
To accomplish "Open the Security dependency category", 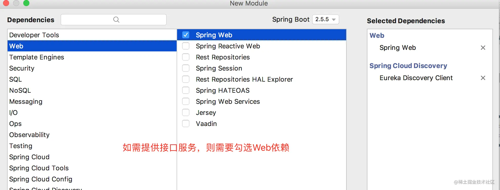I will (x=92, y=68).
